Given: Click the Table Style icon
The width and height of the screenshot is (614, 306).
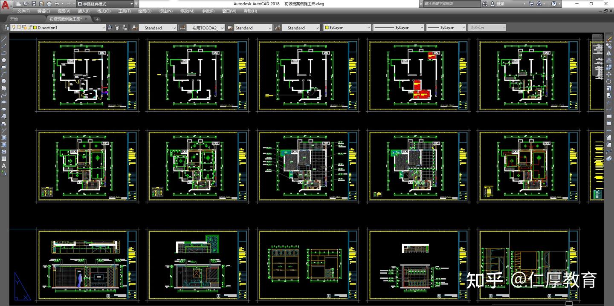Looking at the screenshot, I should (230, 27).
